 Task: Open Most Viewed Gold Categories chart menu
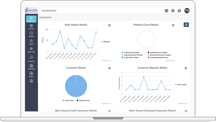[x=109, y=111]
